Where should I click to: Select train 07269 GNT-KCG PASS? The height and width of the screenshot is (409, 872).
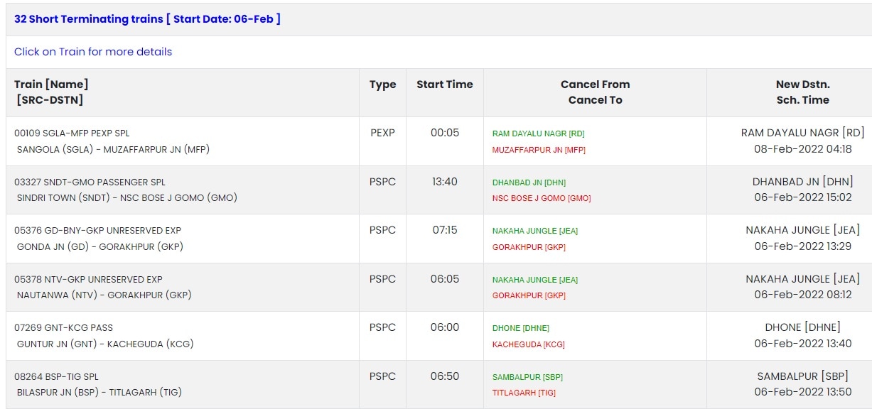tap(64, 327)
